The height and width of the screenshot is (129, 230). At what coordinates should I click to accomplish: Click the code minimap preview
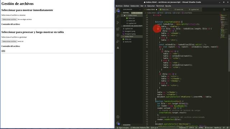[x=224, y=26]
